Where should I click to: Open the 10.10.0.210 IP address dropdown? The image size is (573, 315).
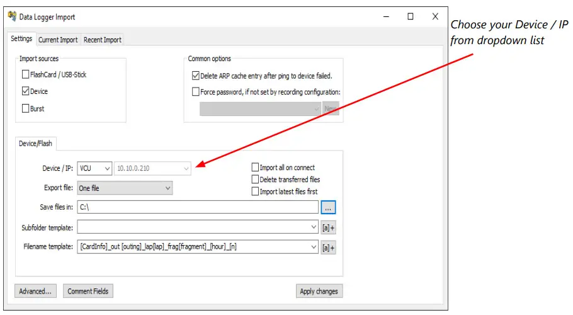[x=152, y=168]
